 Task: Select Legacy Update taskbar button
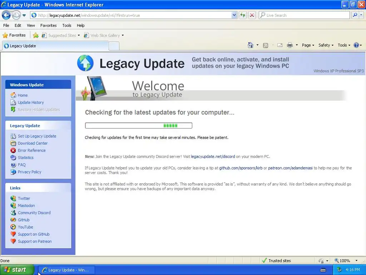click(x=66, y=270)
